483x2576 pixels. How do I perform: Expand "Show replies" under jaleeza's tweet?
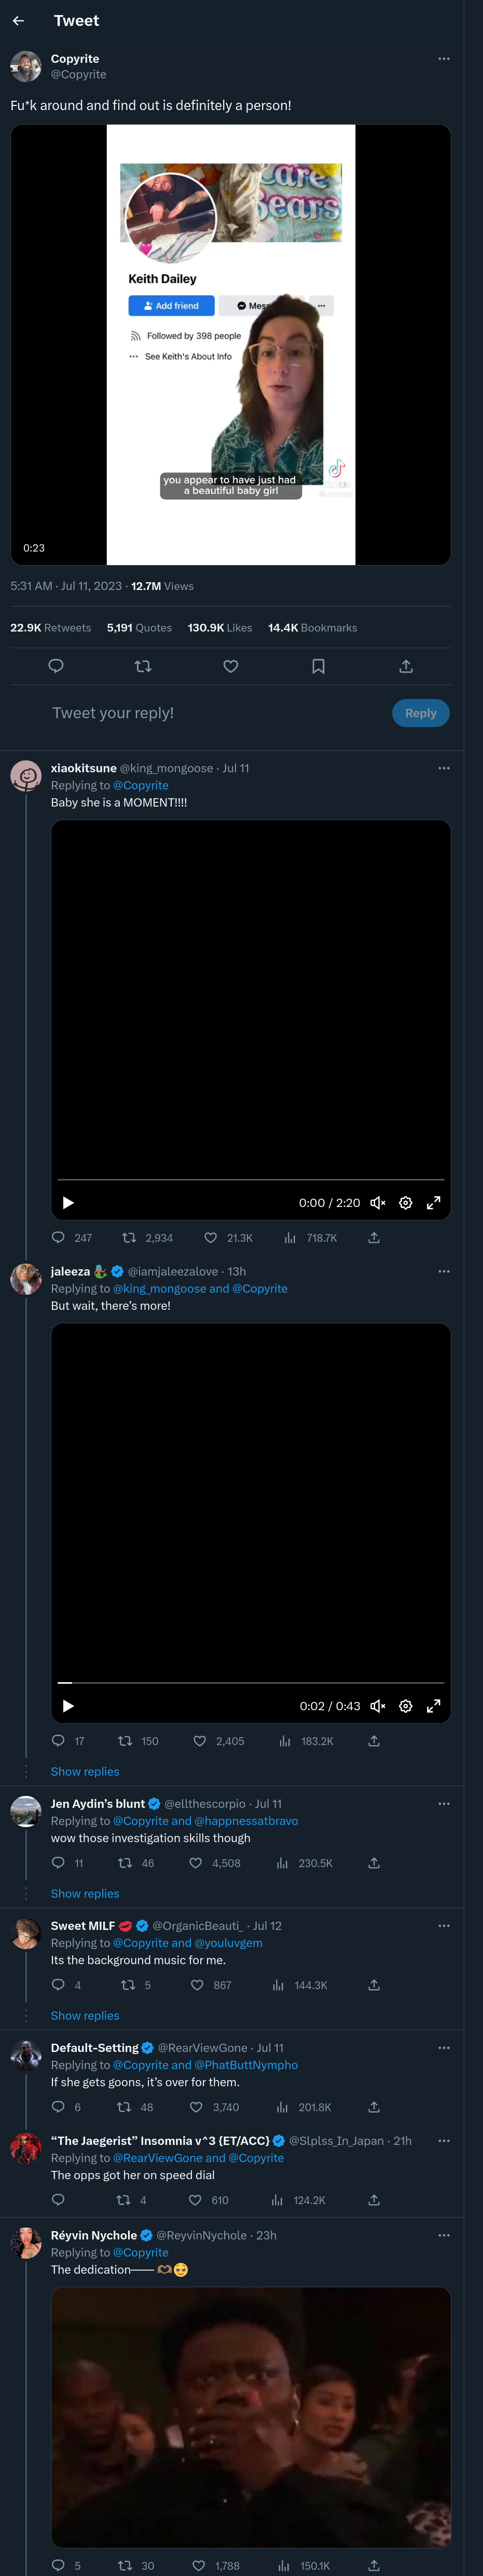tap(85, 1772)
